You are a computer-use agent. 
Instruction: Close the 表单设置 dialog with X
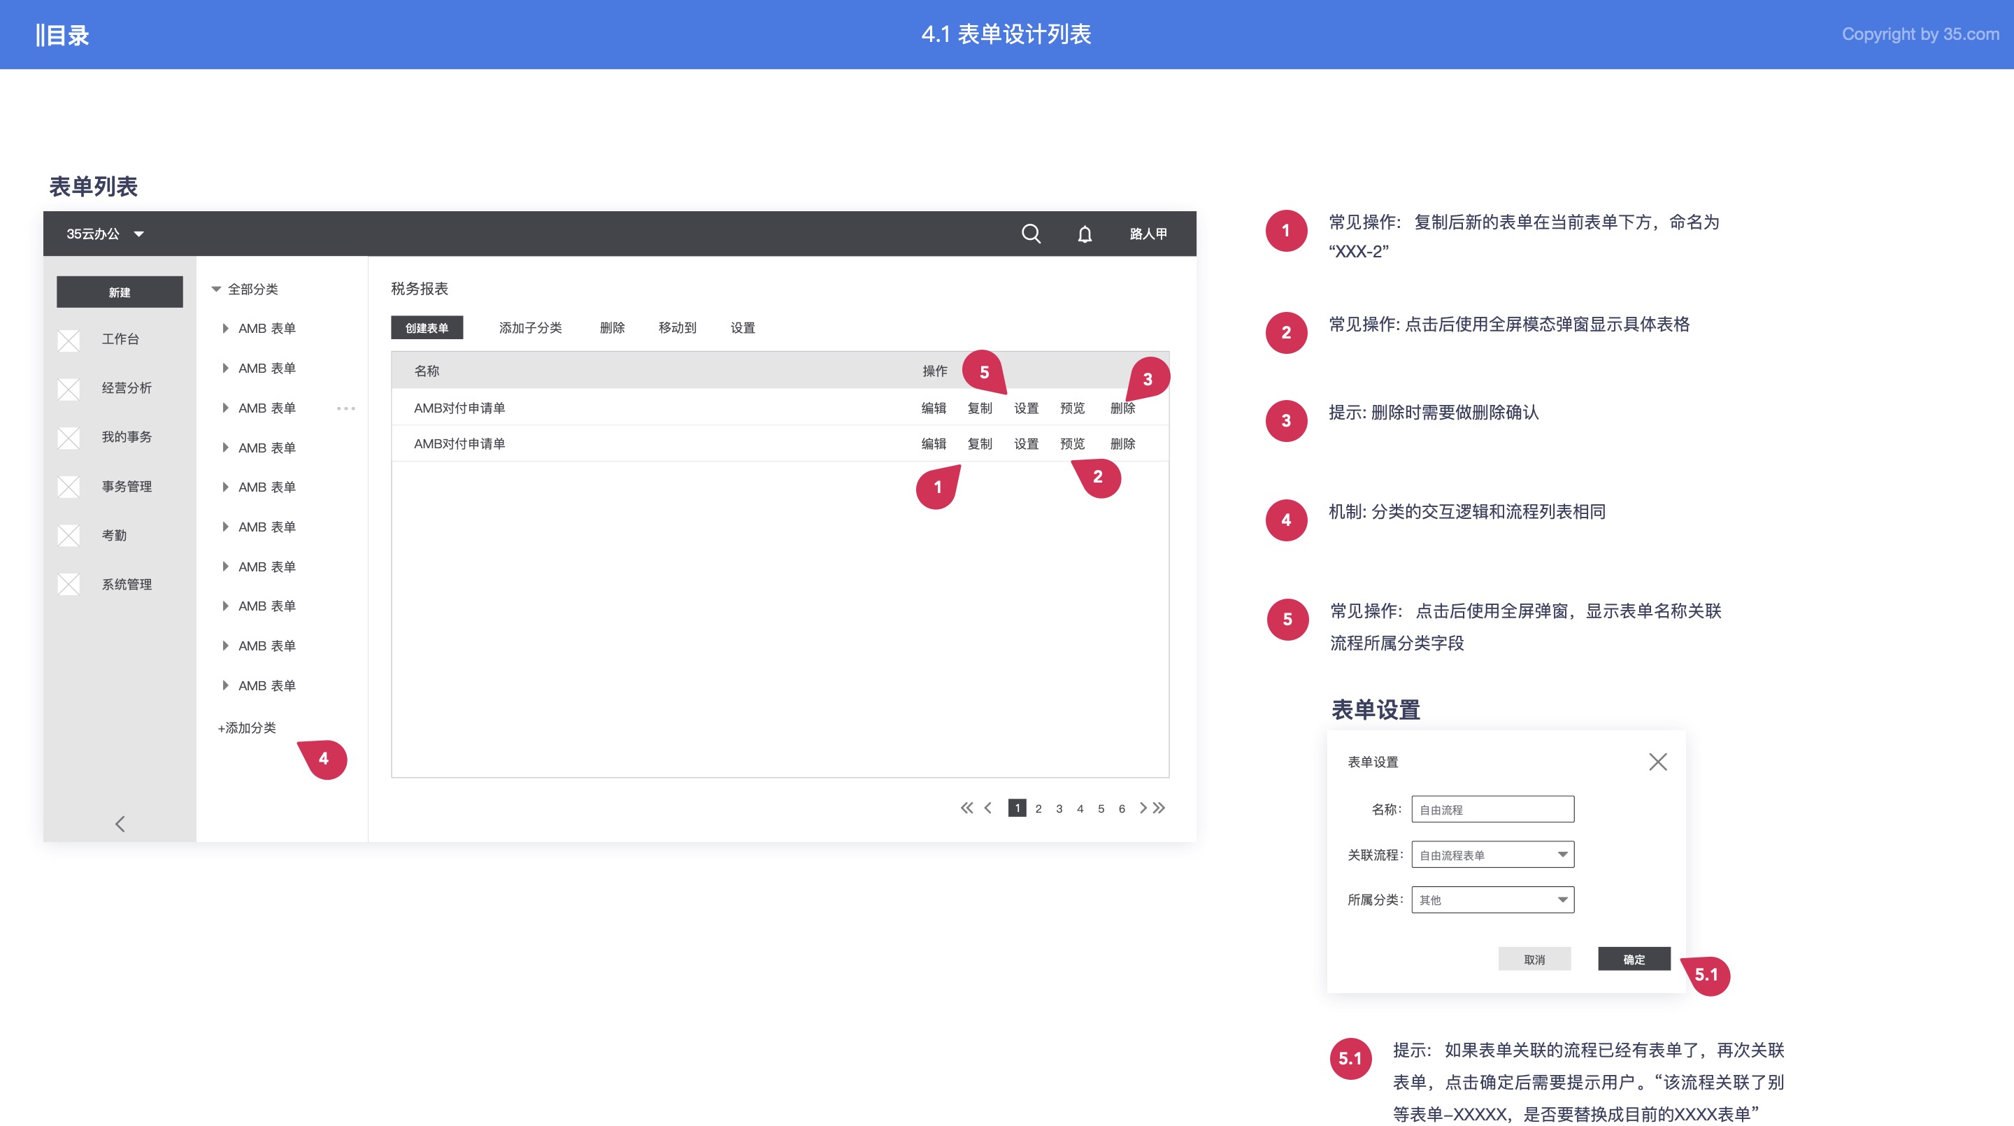coord(1657,762)
